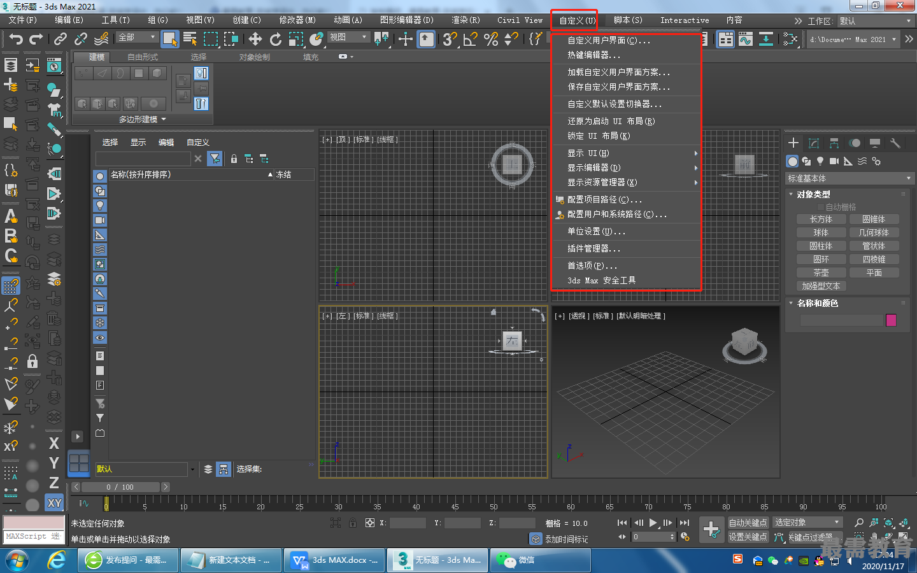
Task: Open the Utilities wrench panel tab
Action: click(x=895, y=143)
